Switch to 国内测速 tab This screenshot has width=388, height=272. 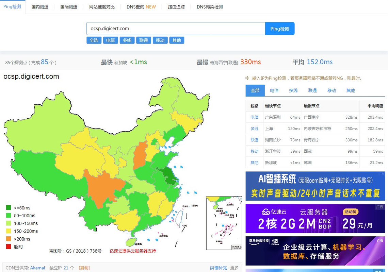coord(40,7)
